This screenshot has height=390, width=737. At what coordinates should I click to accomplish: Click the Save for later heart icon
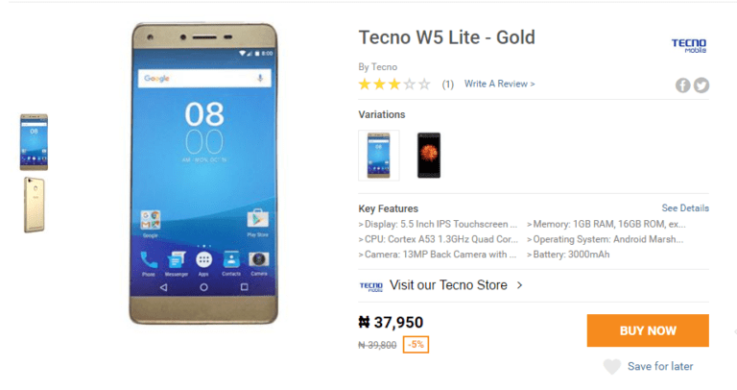coord(611,366)
